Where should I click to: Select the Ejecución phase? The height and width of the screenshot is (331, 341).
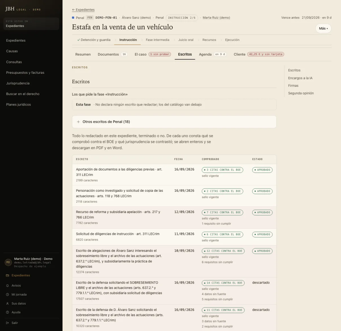232,40
